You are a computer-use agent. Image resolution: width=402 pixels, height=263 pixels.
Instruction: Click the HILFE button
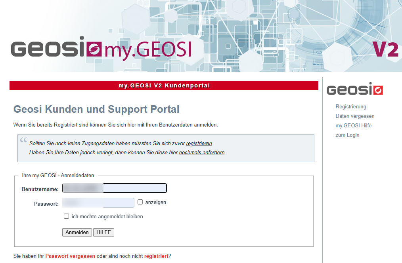(103, 232)
